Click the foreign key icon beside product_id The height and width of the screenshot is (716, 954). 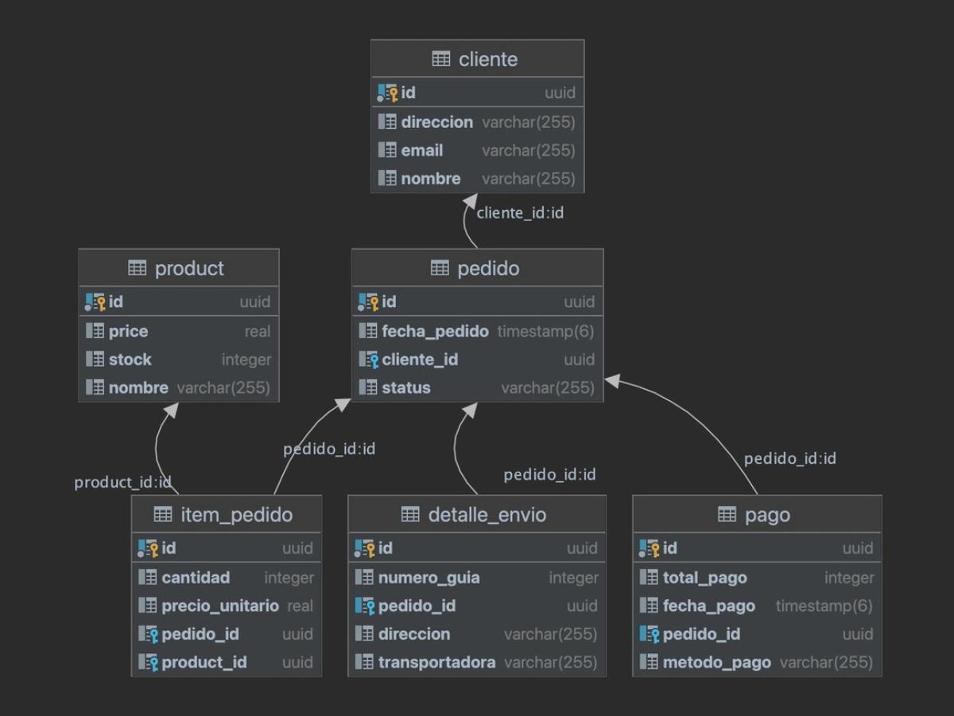click(x=148, y=662)
